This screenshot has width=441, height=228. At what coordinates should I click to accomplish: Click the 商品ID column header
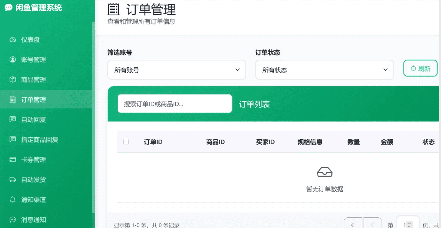coord(216,142)
